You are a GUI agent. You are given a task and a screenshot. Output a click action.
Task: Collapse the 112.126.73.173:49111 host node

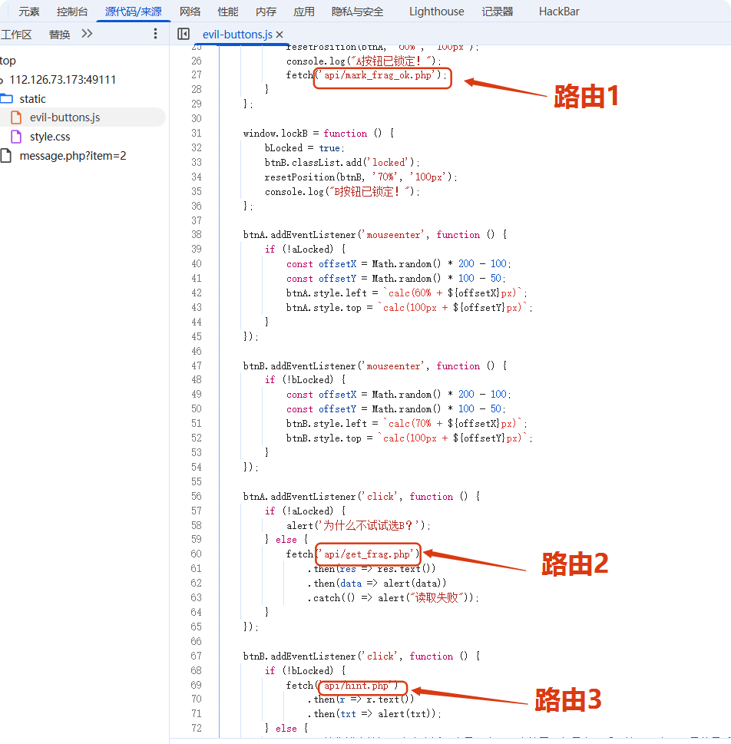(2, 80)
